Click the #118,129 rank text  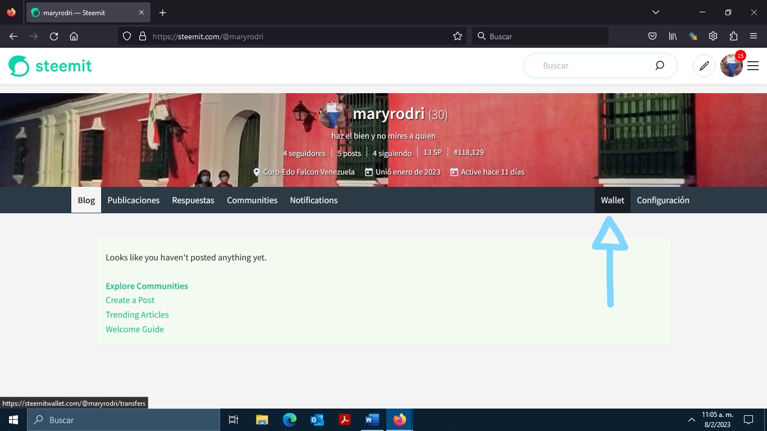click(x=469, y=153)
